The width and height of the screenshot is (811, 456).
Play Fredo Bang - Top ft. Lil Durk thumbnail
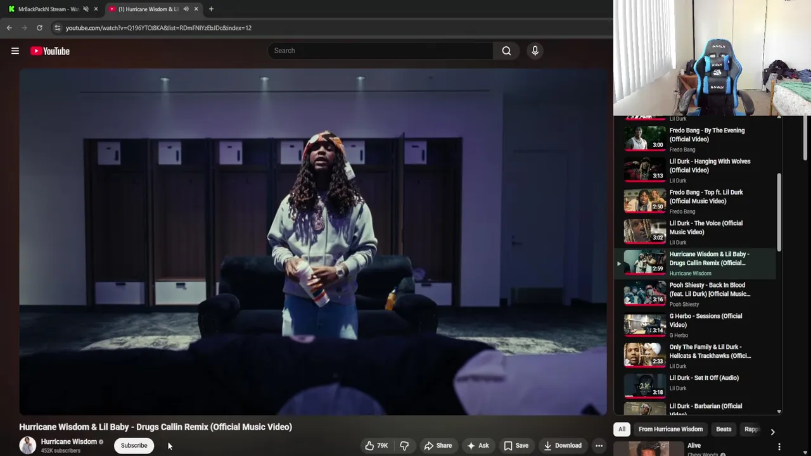645,201
